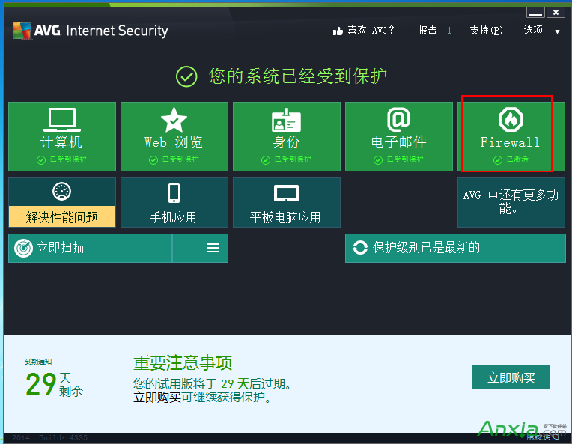Click 重要注意事项 heading
The height and width of the screenshot is (444, 572).
(x=183, y=362)
